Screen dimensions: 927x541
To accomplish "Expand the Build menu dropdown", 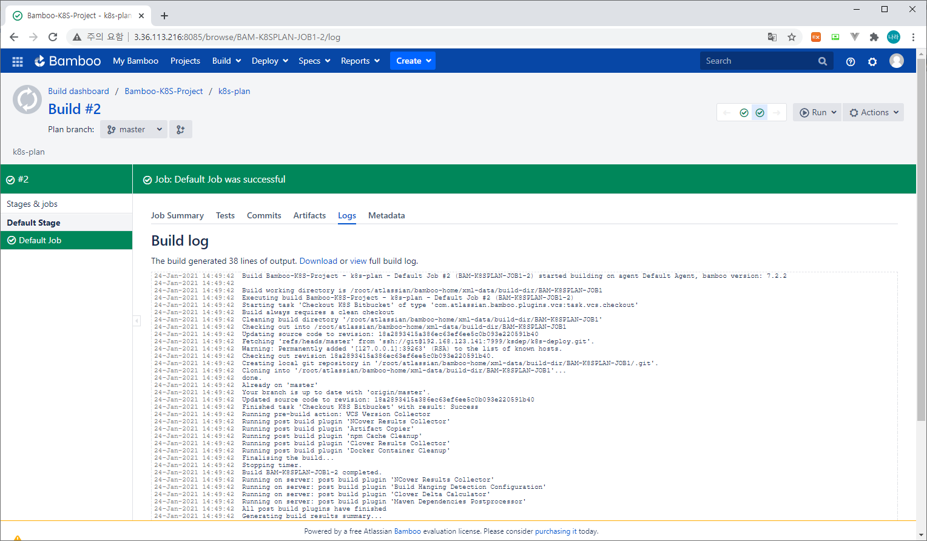I will tap(227, 61).
